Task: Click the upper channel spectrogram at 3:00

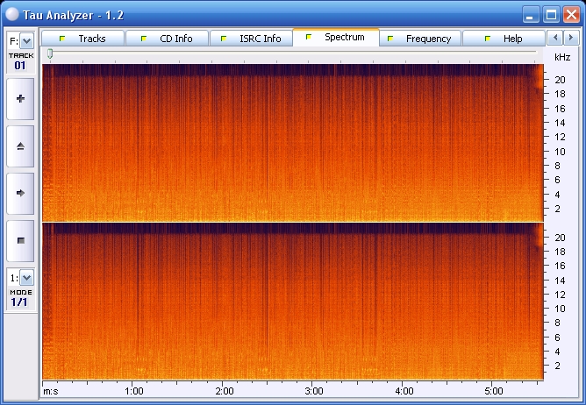Action: [x=314, y=142]
